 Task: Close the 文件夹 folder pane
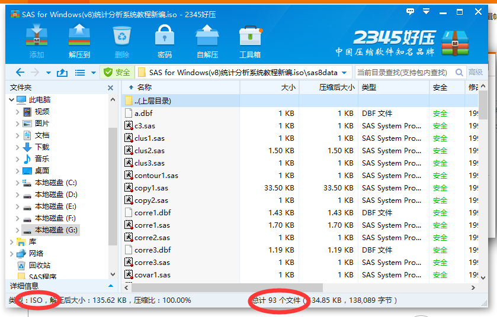(x=110, y=88)
